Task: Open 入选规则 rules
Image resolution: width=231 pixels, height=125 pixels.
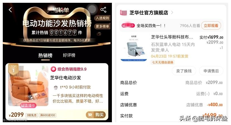Action: coord(102,18)
